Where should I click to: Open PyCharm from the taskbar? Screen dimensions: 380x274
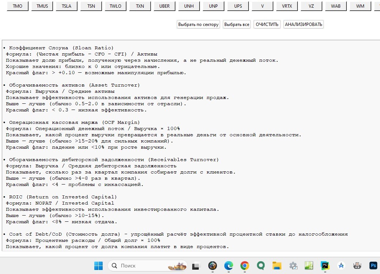[x=325, y=266]
